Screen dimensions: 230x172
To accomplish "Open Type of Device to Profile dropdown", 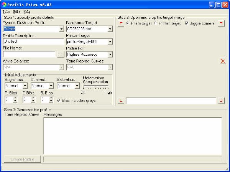I will 61,29.
